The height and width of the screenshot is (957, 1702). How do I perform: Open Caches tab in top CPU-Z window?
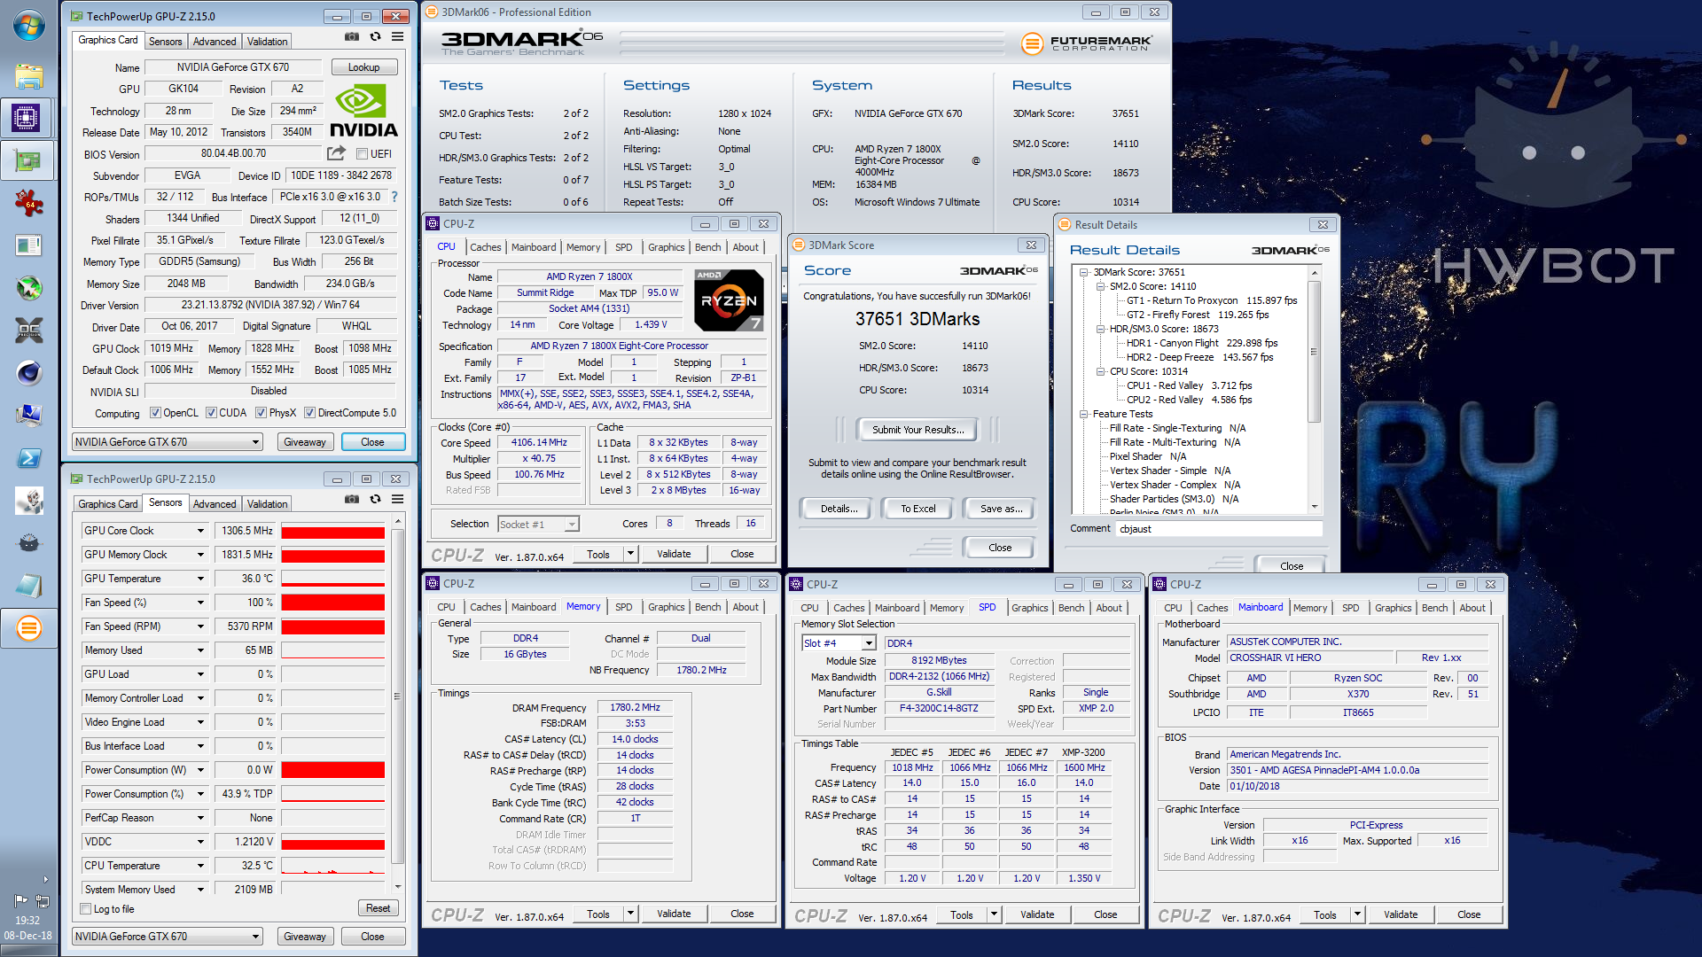[x=486, y=247]
